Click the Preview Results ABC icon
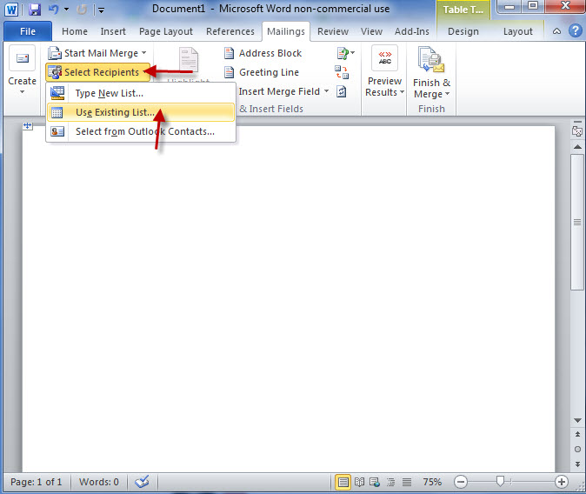The image size is (586, 494). [x=384, y=58]
